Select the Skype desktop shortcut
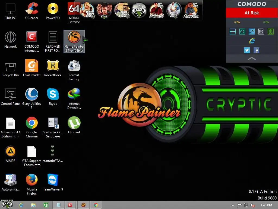Image resolution: width=278 pixels, height=209 pixels. 53,97
